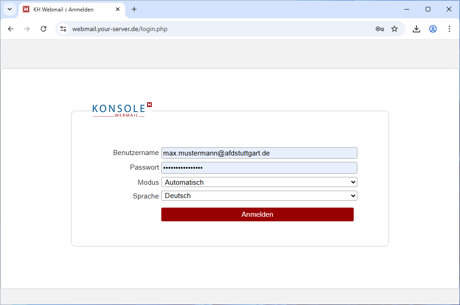Open a new tab with plus

click(134, 9)
